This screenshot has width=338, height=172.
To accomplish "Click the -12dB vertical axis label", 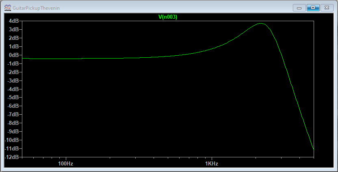I will [12, 157].
